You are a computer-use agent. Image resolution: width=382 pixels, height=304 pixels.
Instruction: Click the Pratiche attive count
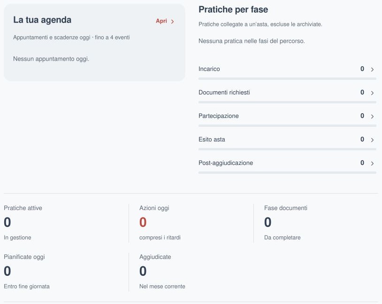(x=8, y=222)
